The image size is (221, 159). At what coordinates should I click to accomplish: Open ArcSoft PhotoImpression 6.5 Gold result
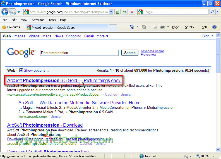coord(64,80)
